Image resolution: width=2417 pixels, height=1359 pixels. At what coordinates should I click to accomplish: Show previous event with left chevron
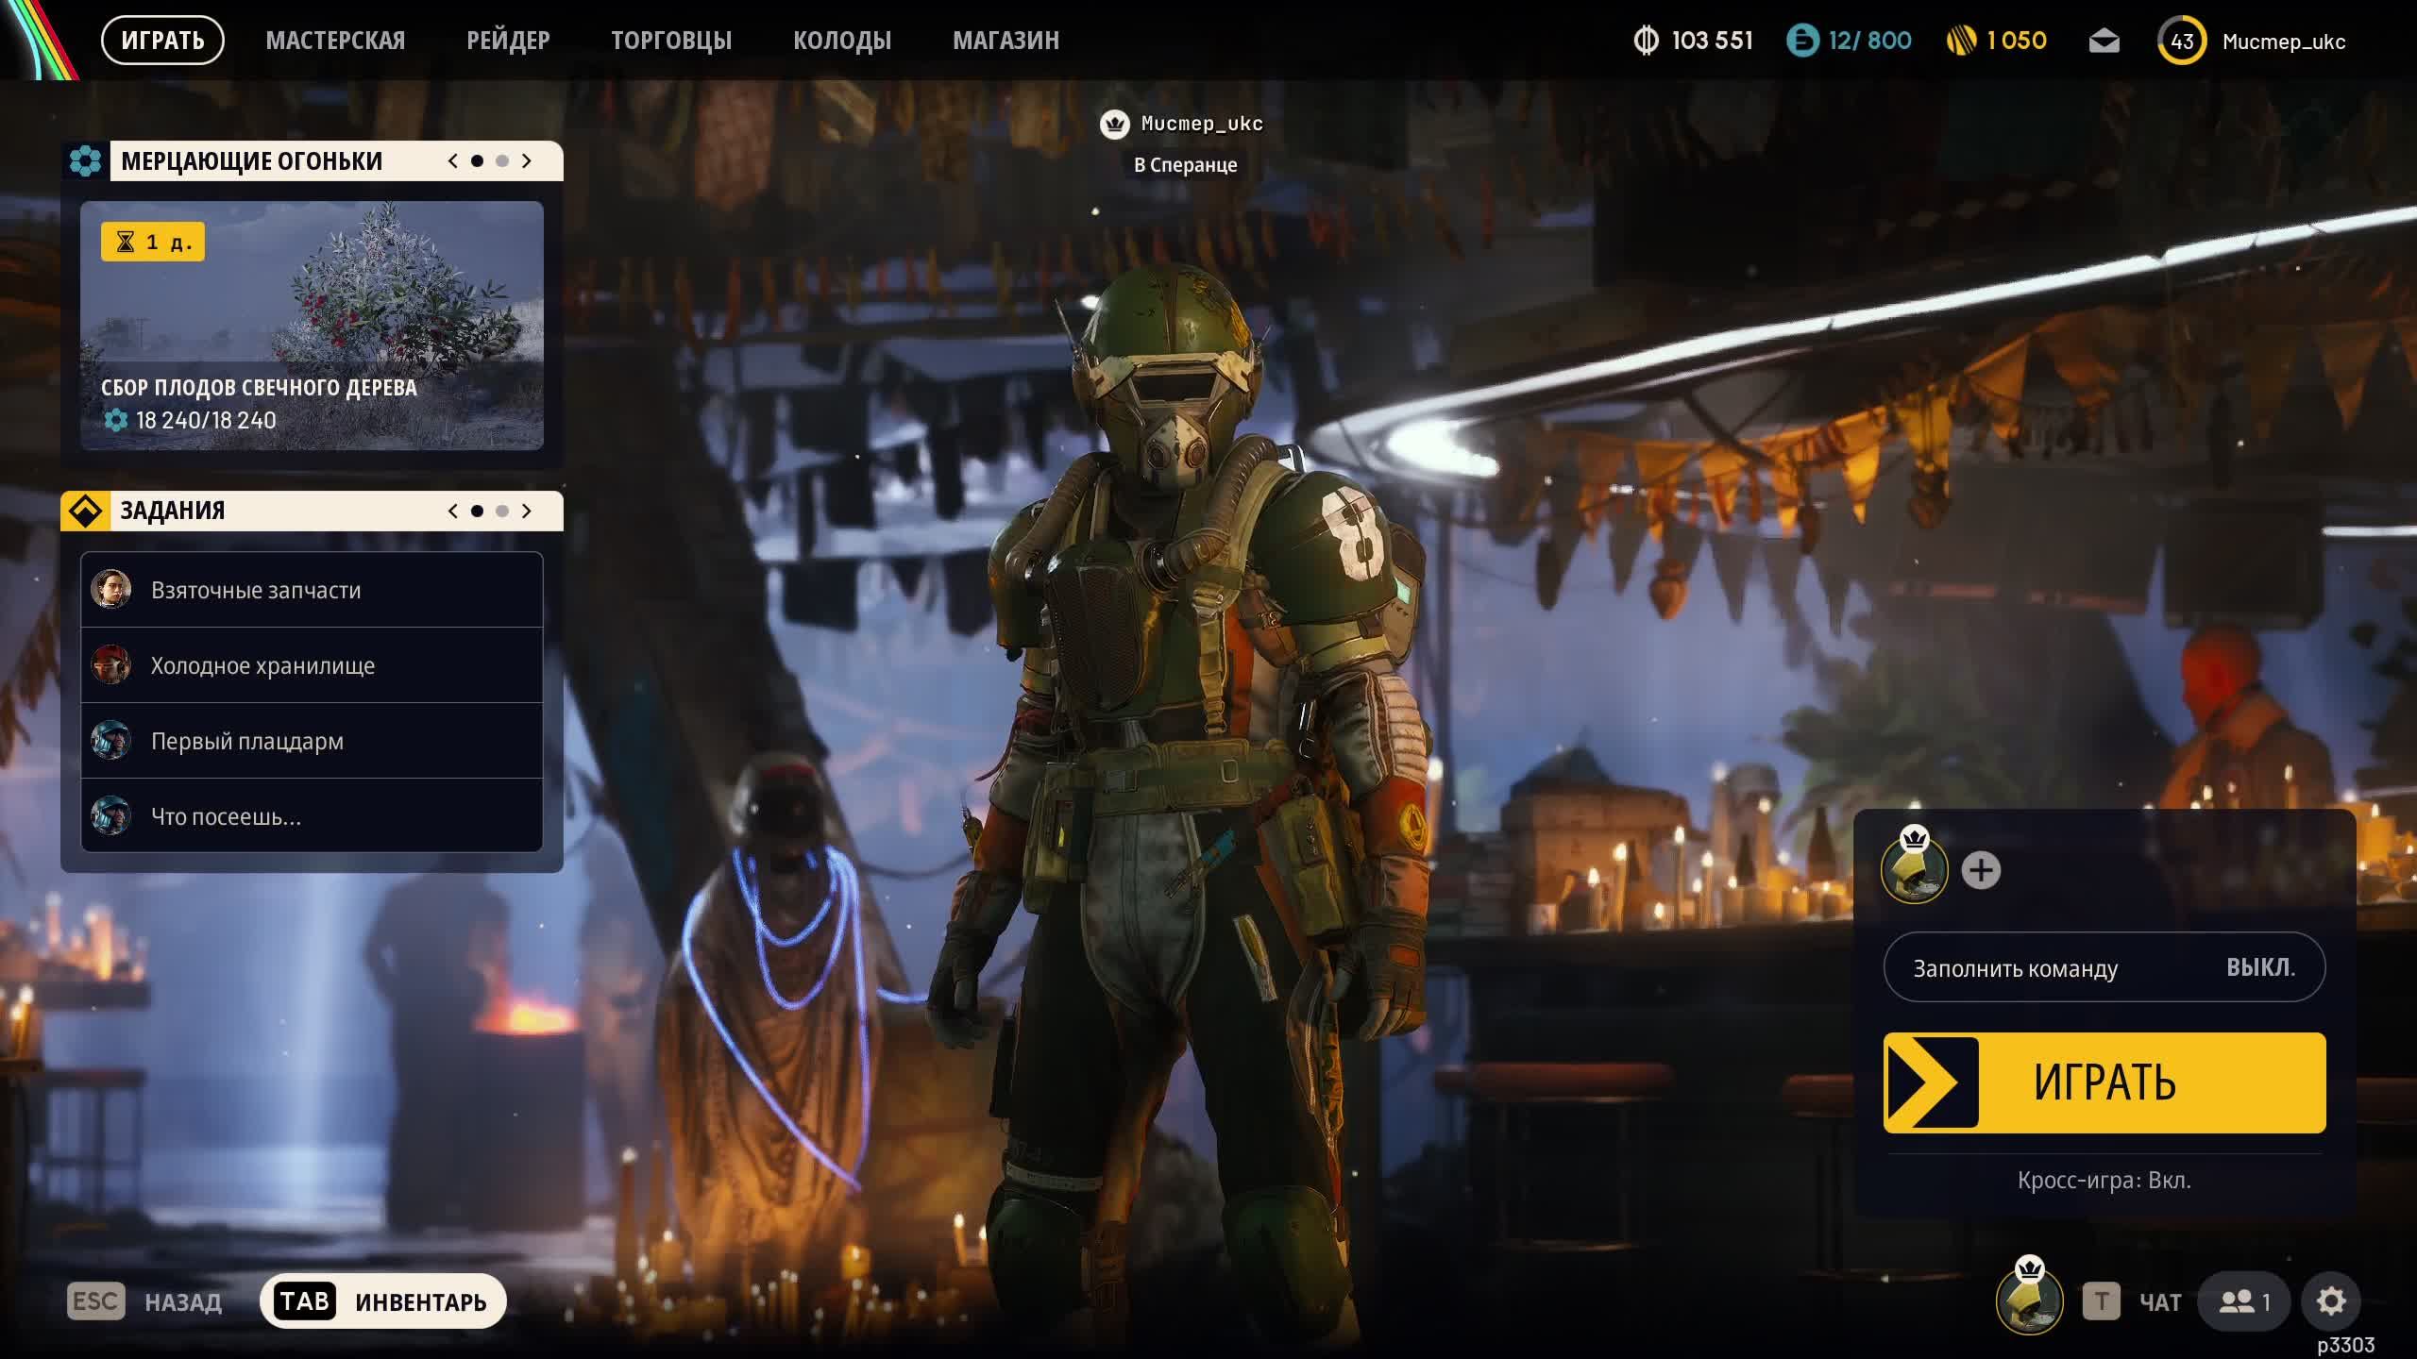(453, 161)
